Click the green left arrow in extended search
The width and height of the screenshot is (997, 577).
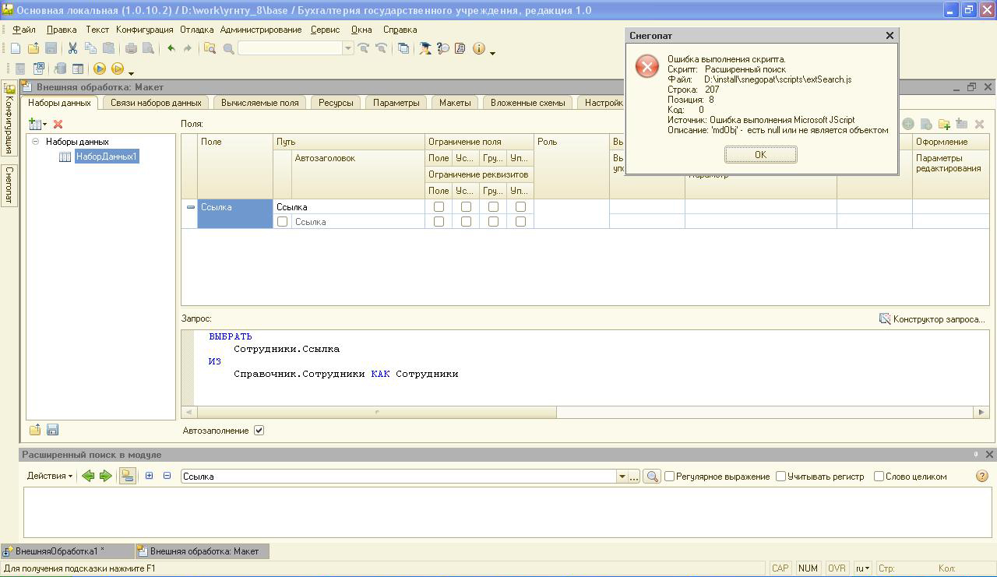[x=88, y=476]
